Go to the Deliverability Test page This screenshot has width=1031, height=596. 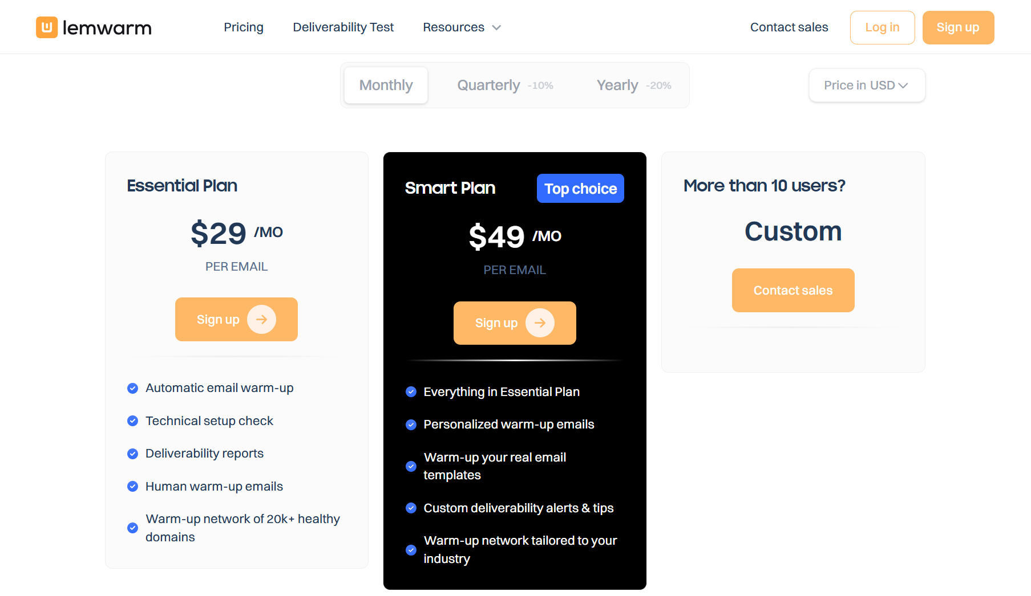click(x=343, y=27)
